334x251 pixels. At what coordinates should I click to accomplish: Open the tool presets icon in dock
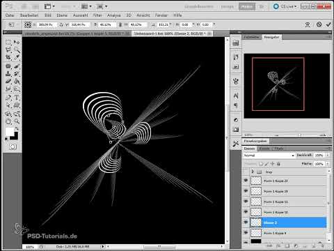(x=236, y=144)
